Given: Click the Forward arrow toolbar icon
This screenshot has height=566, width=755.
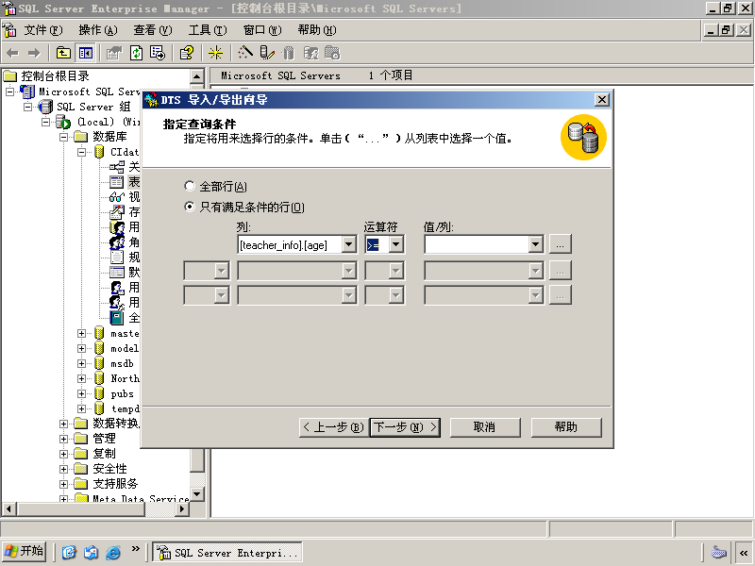Looking at the screenshot, I should [34, 53].
